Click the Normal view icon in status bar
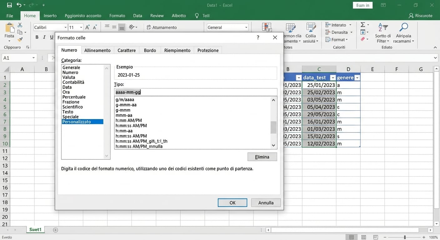 pos(352,237)
